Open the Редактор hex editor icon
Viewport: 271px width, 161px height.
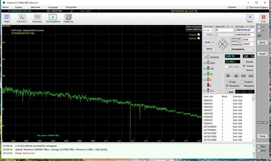[68, 18]
